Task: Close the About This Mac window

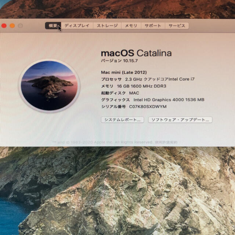Action: [x=4, y=26]
